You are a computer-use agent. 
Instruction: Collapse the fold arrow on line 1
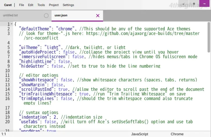(12, 24)
